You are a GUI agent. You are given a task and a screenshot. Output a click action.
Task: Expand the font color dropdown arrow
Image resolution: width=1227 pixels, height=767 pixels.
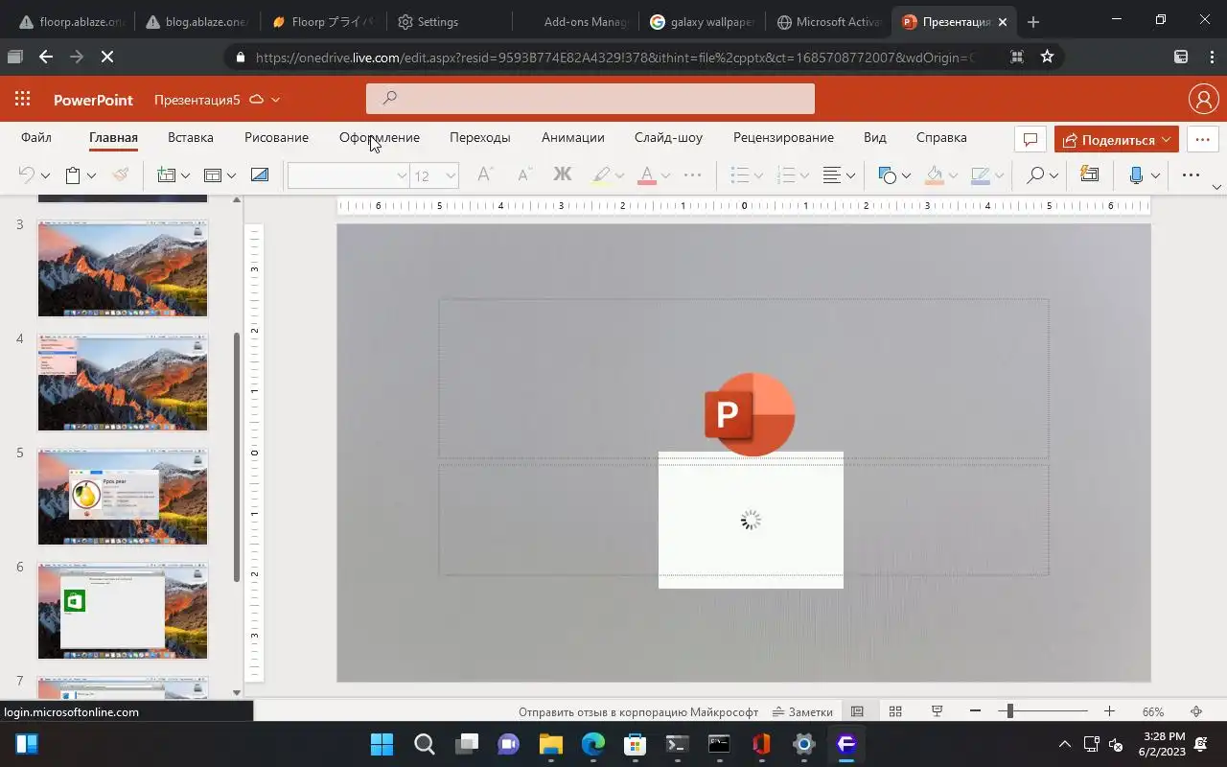[665, 175]
